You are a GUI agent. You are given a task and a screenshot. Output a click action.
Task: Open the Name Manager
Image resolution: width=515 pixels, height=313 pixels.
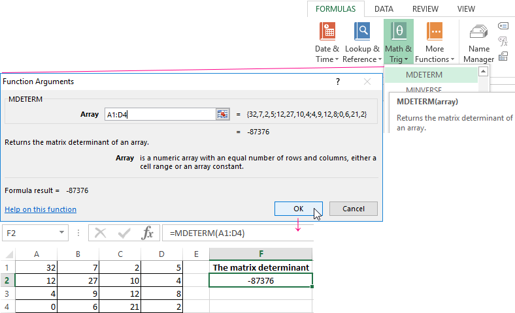[479, 42]
